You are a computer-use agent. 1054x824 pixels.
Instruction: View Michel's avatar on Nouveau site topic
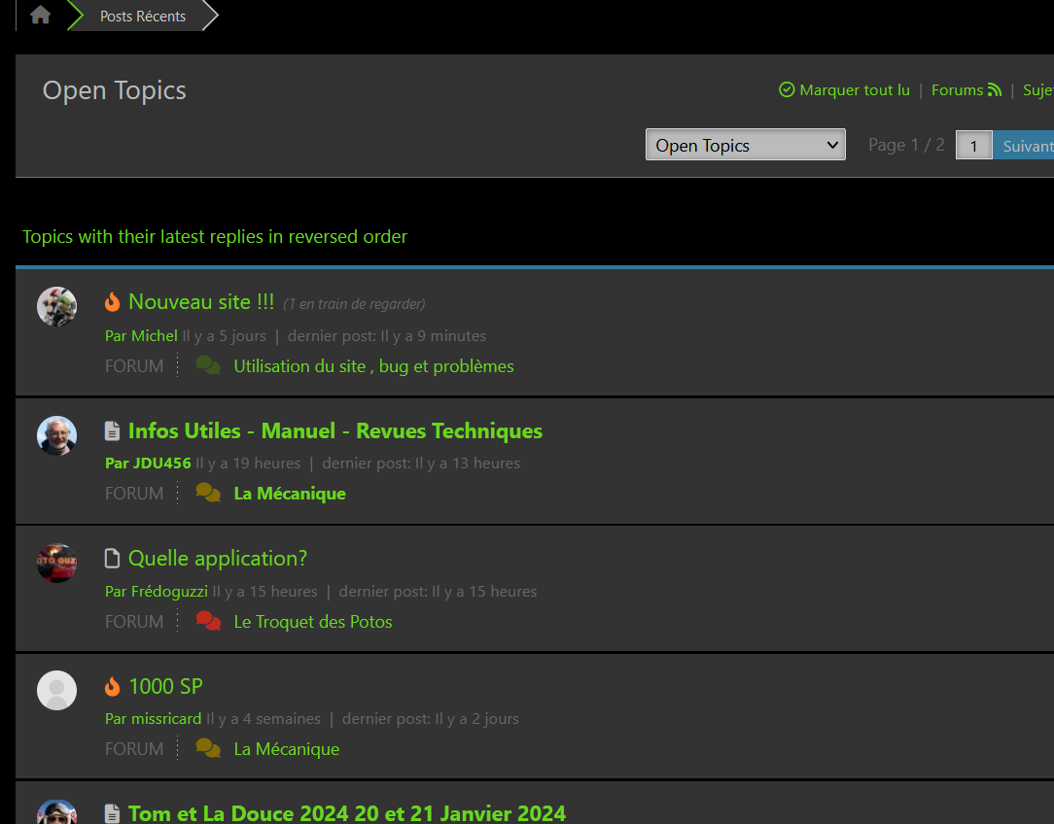[x=56, y=307]
